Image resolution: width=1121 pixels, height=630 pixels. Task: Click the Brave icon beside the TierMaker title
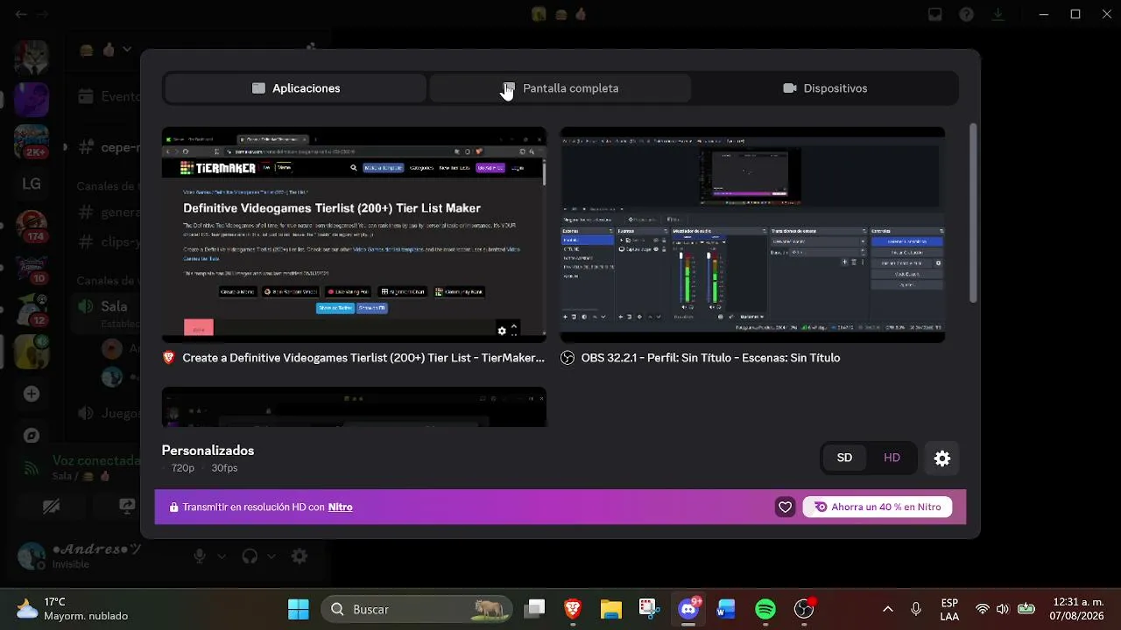pos(169,358)
